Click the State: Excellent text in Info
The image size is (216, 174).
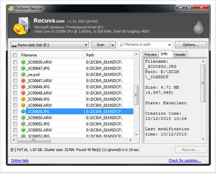[166, 103]
